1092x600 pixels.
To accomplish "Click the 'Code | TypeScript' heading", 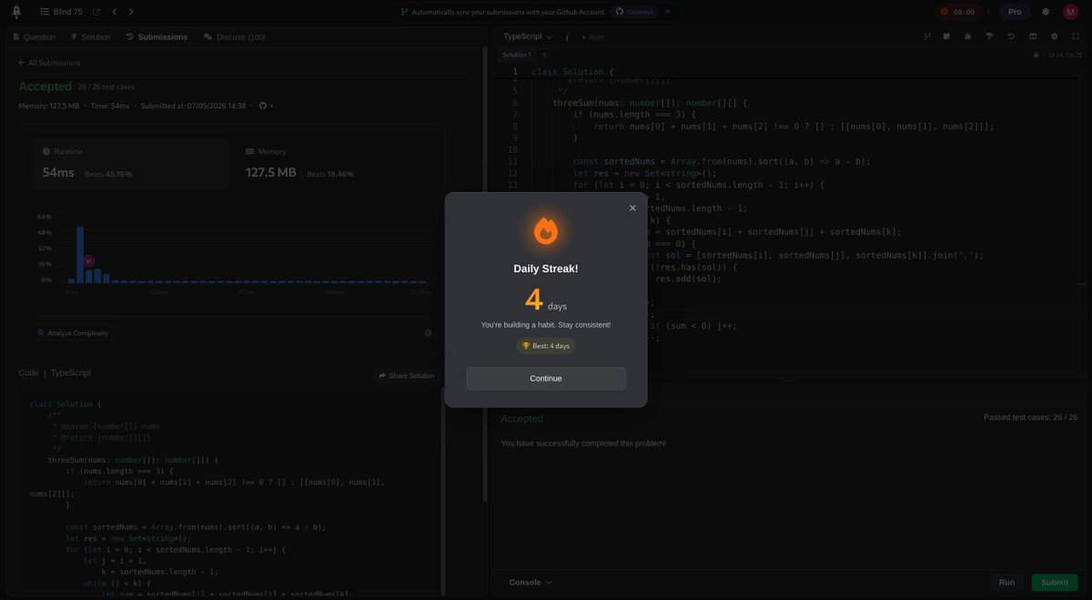I will coord(55,373).
